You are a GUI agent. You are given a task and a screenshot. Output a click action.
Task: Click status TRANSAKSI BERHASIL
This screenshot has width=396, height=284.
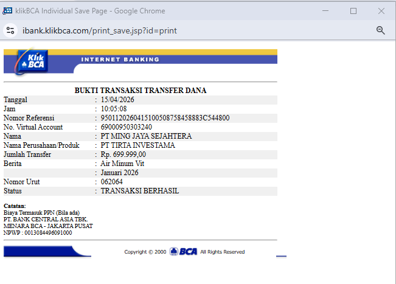pos(140,191)
